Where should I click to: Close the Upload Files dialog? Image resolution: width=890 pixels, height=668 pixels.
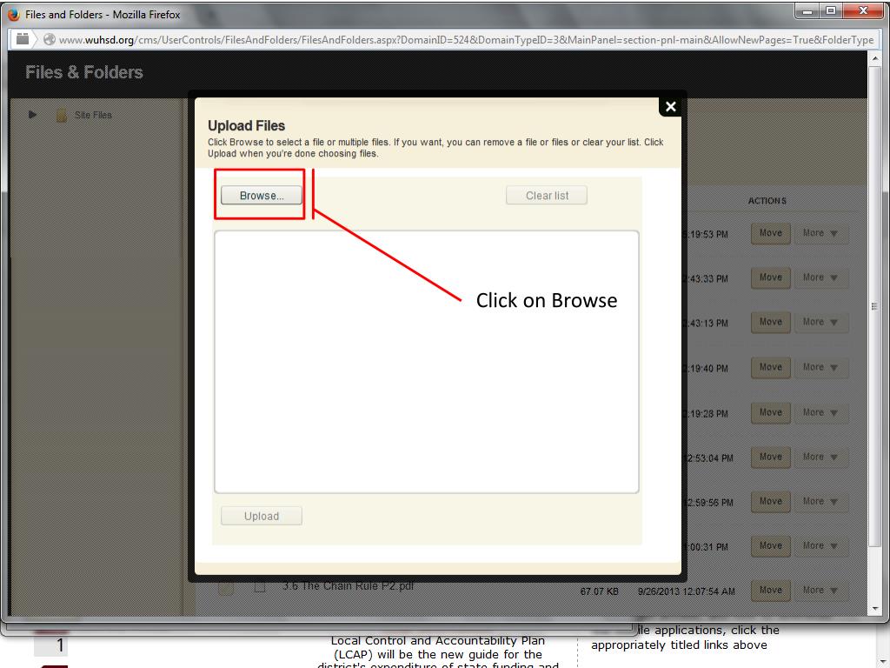click(x=670, y=107)
